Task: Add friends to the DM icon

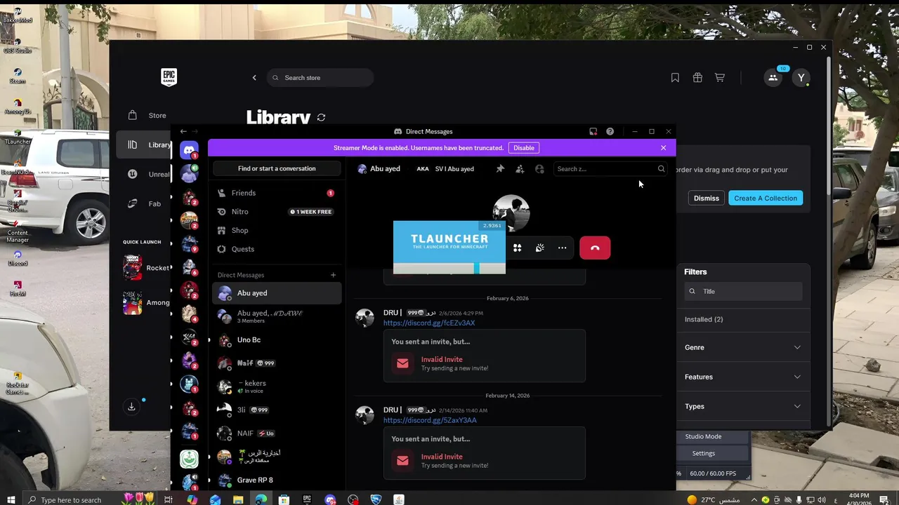Action: [520, 169]
